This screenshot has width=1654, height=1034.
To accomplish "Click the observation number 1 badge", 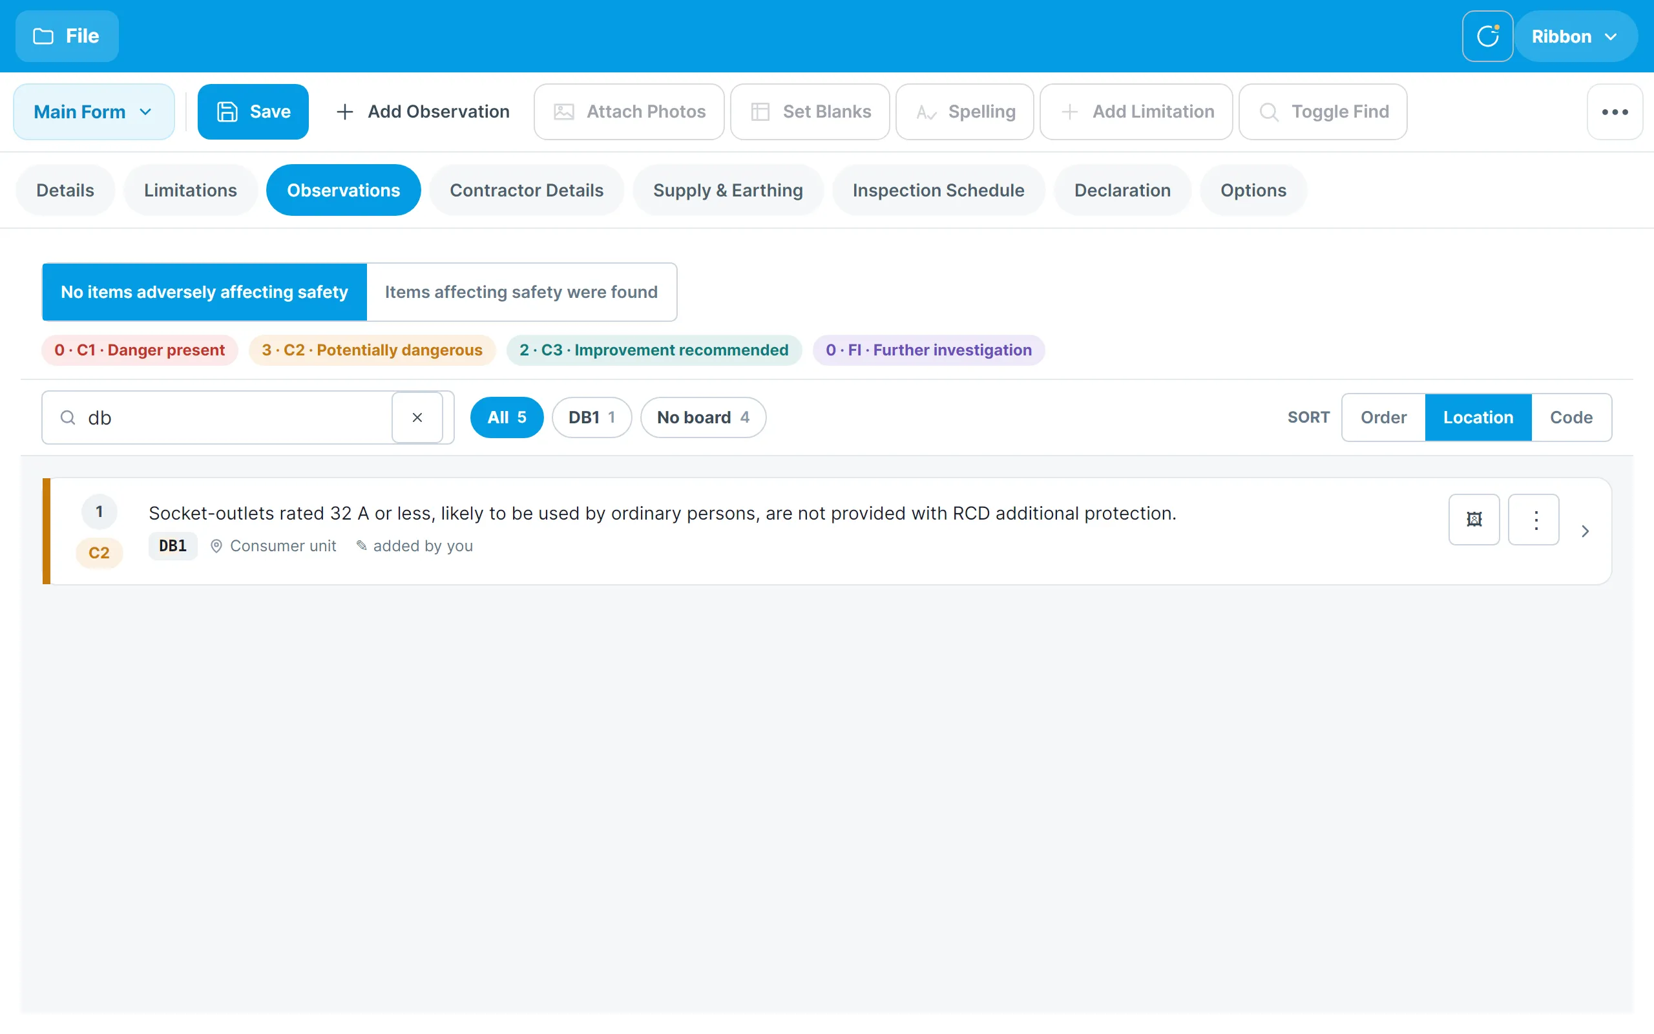I will tap(99, 512).
